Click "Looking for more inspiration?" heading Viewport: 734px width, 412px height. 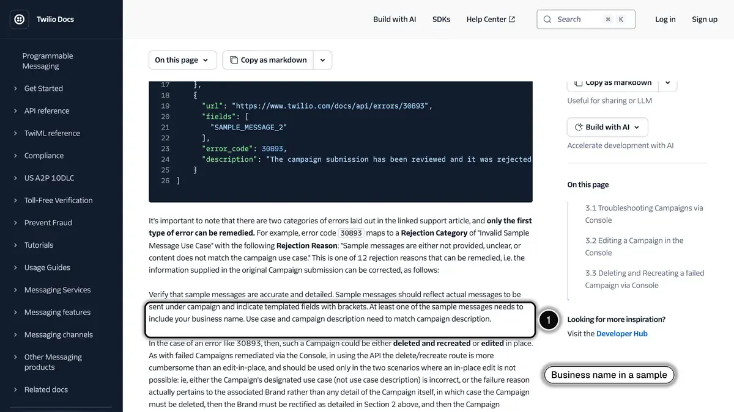(616, 319)
